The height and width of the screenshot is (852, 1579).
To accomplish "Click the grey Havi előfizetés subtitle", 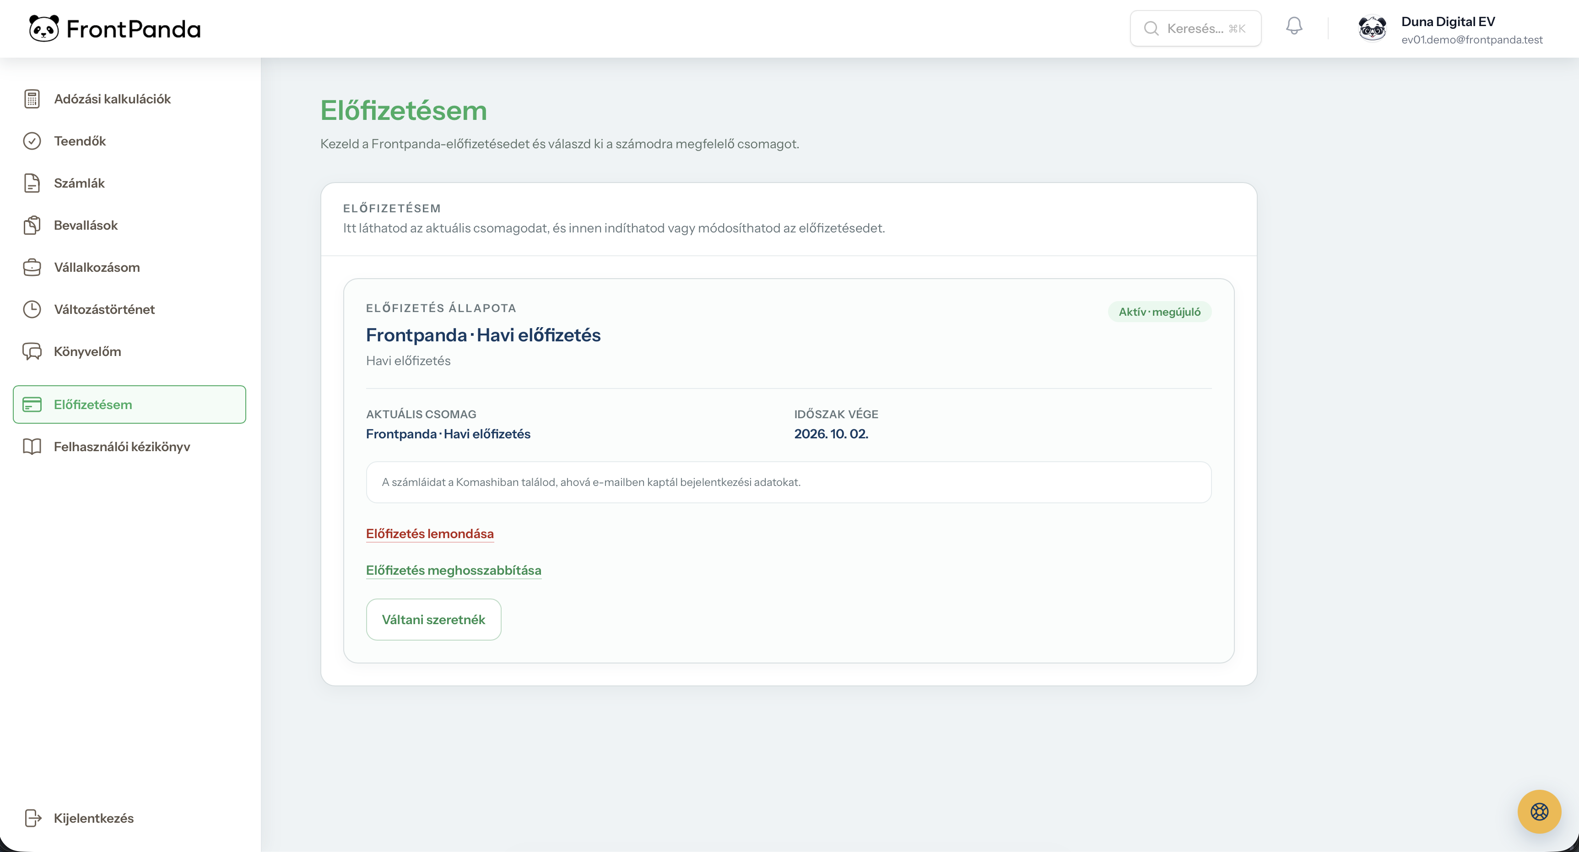I will coord(408,361).
